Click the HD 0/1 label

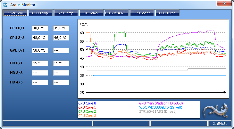click(x=16, y=63)
